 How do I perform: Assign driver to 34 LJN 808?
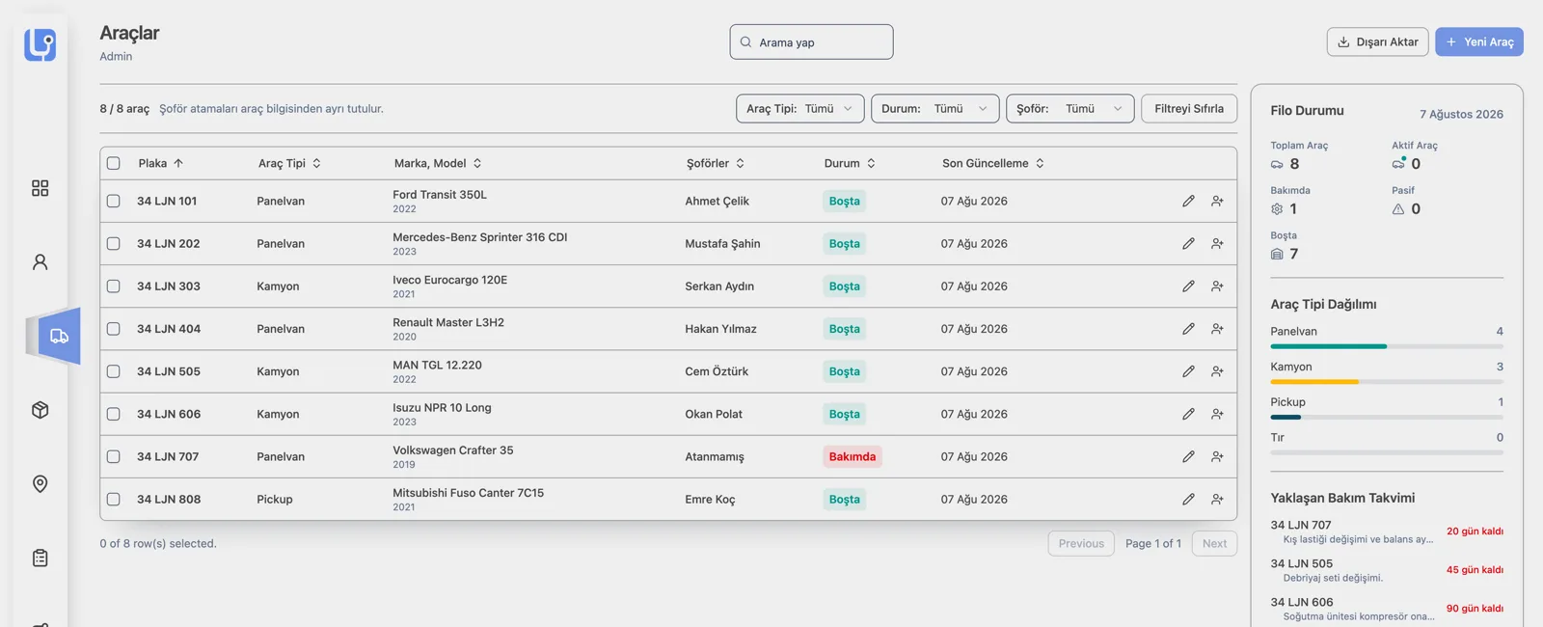click(1217, 499)
